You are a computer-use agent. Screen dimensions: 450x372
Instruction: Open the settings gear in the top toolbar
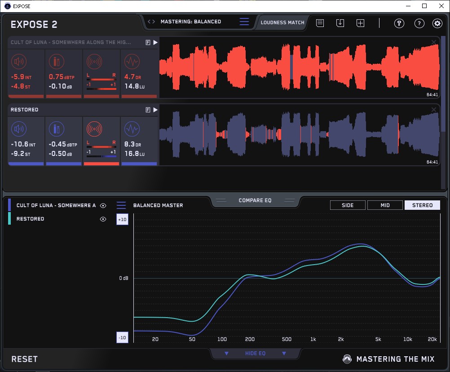point(437,24)
